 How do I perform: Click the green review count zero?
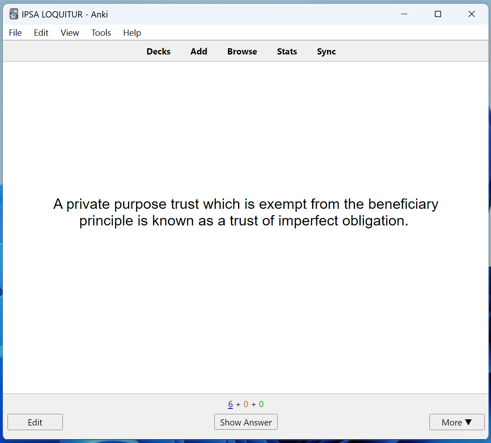click(x=260, y=404)
